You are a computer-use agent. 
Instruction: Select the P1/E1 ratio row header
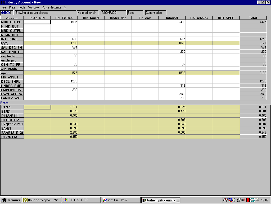click(x=12, y=107)
